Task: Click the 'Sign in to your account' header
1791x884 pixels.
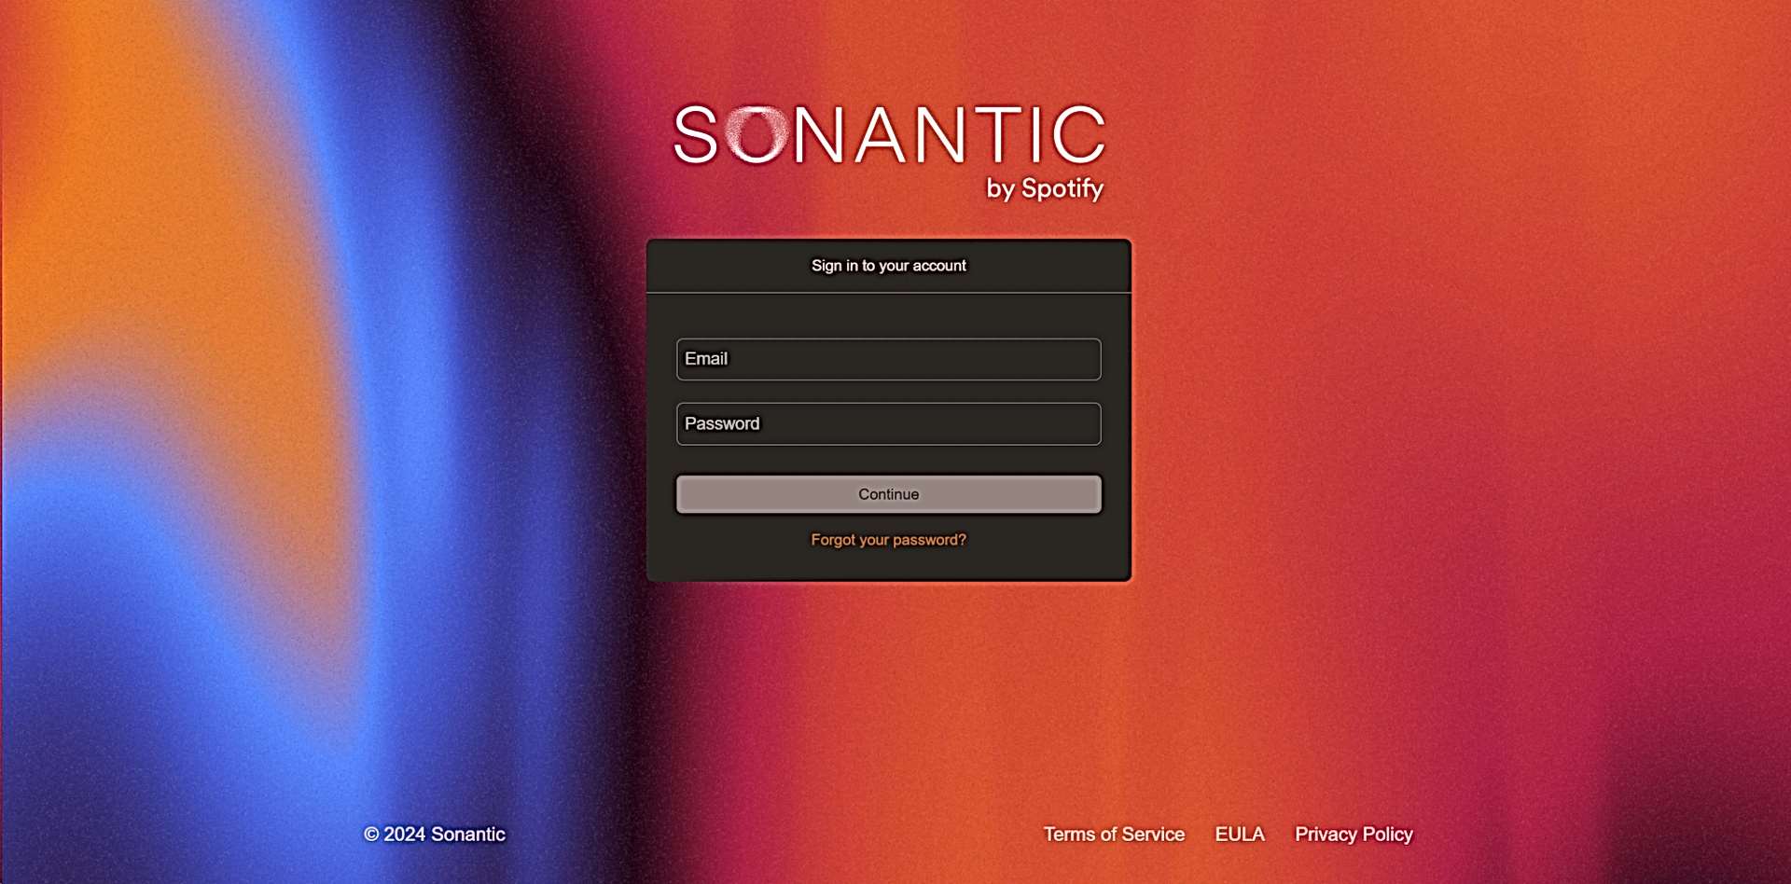Action: (889, 266)
